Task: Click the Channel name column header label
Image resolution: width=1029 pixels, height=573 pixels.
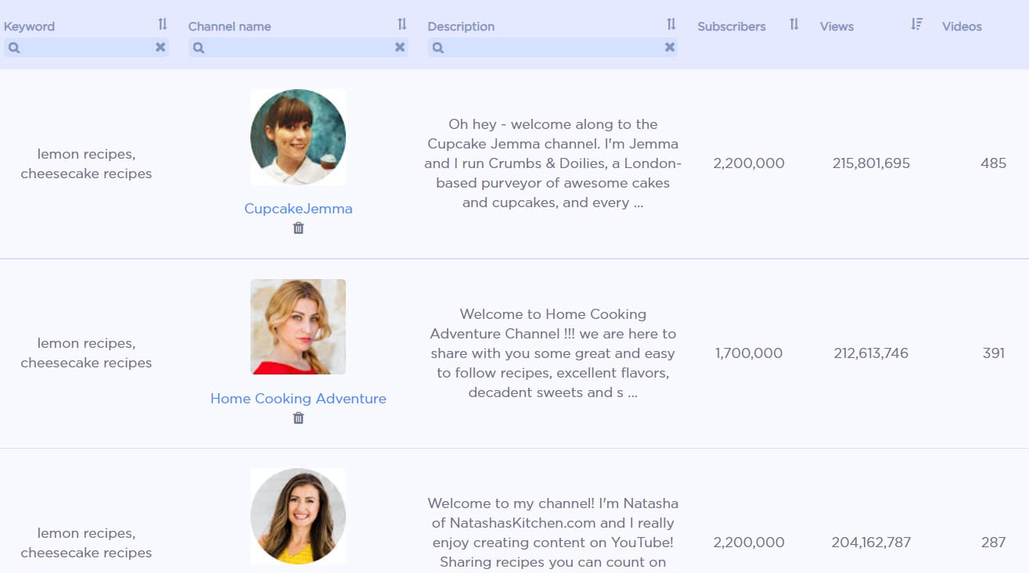Action: pyautogui.click(x=229, y=26)
